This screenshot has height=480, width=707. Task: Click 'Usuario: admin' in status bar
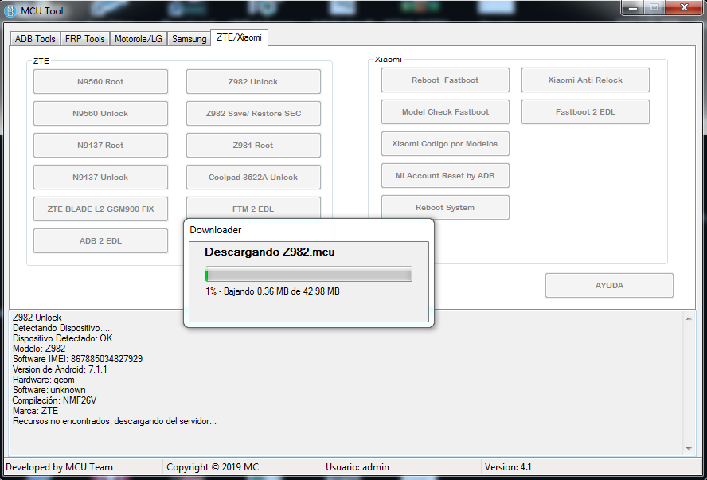coord(357,467)
